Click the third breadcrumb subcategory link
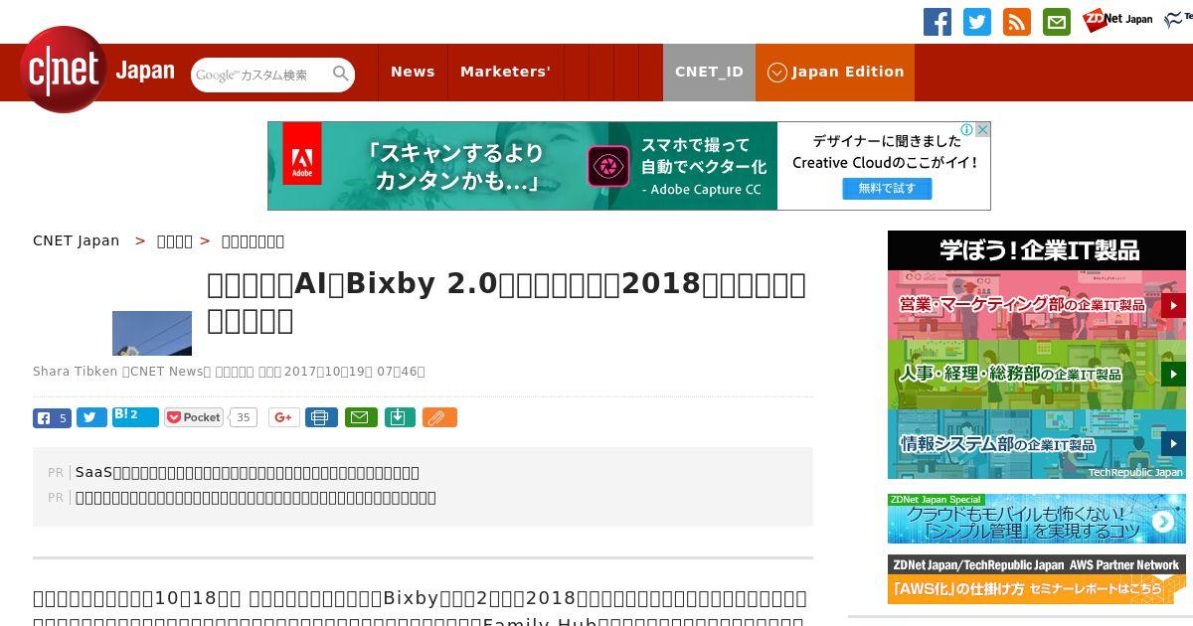This screenshot has width=1193, height=626. [253, 240]
